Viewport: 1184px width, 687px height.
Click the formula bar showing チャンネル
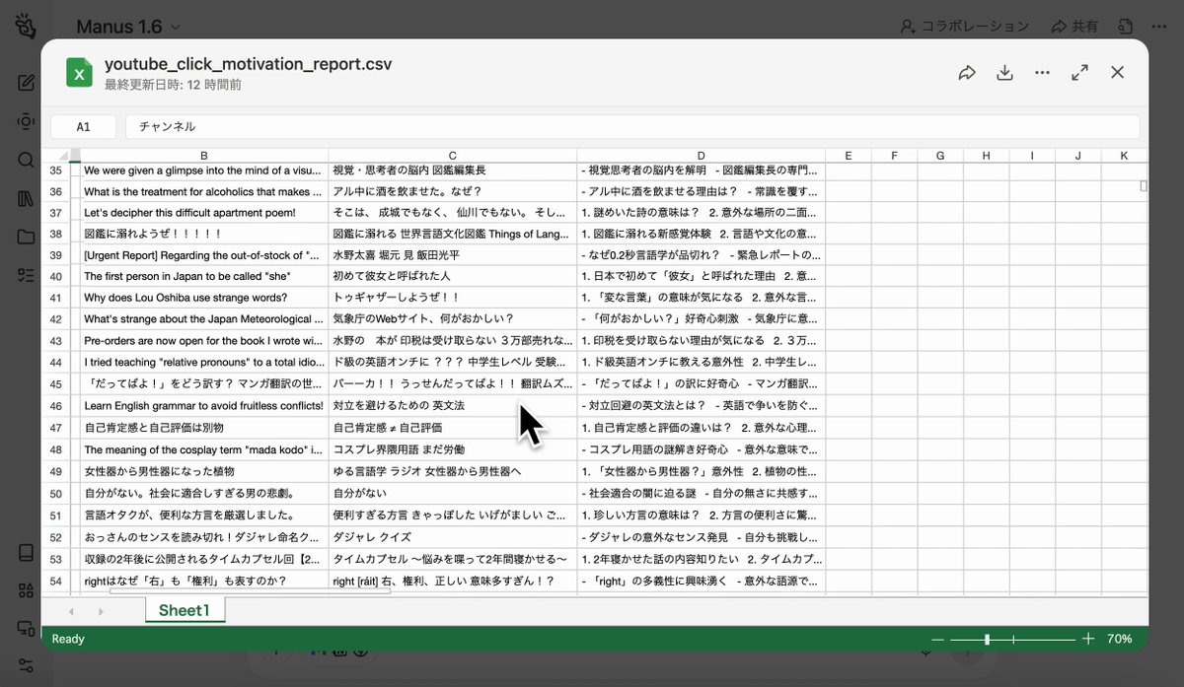[631, 126]
